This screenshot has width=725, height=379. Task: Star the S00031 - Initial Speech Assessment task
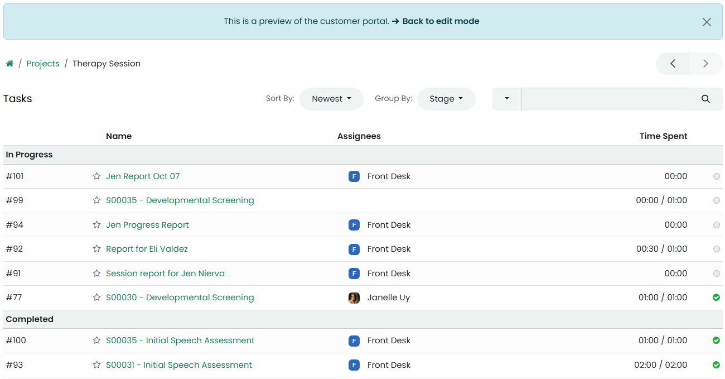(96, 365)
